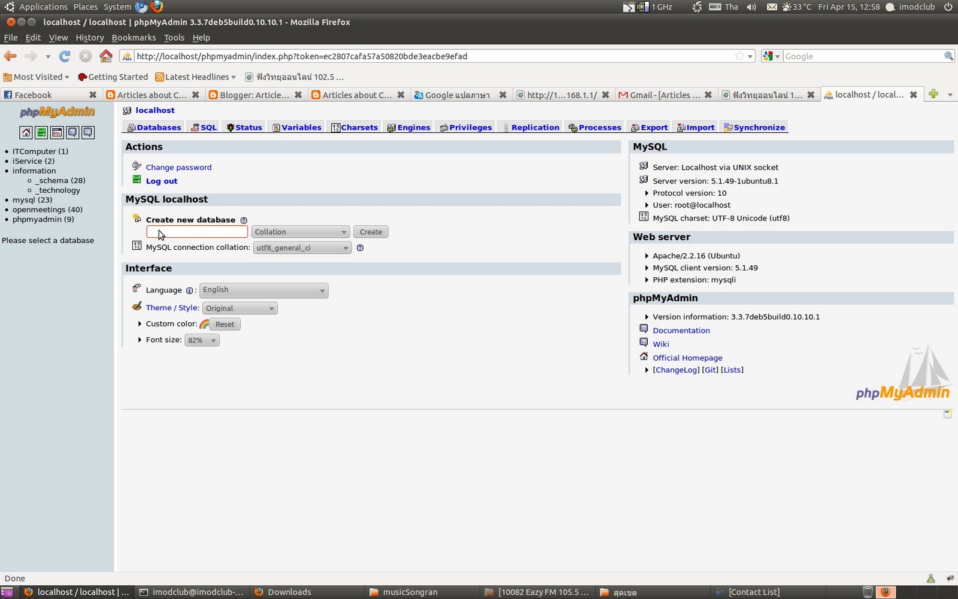Go back with the browser back arrow
958x599 pixels.
[x=10, y=56]
